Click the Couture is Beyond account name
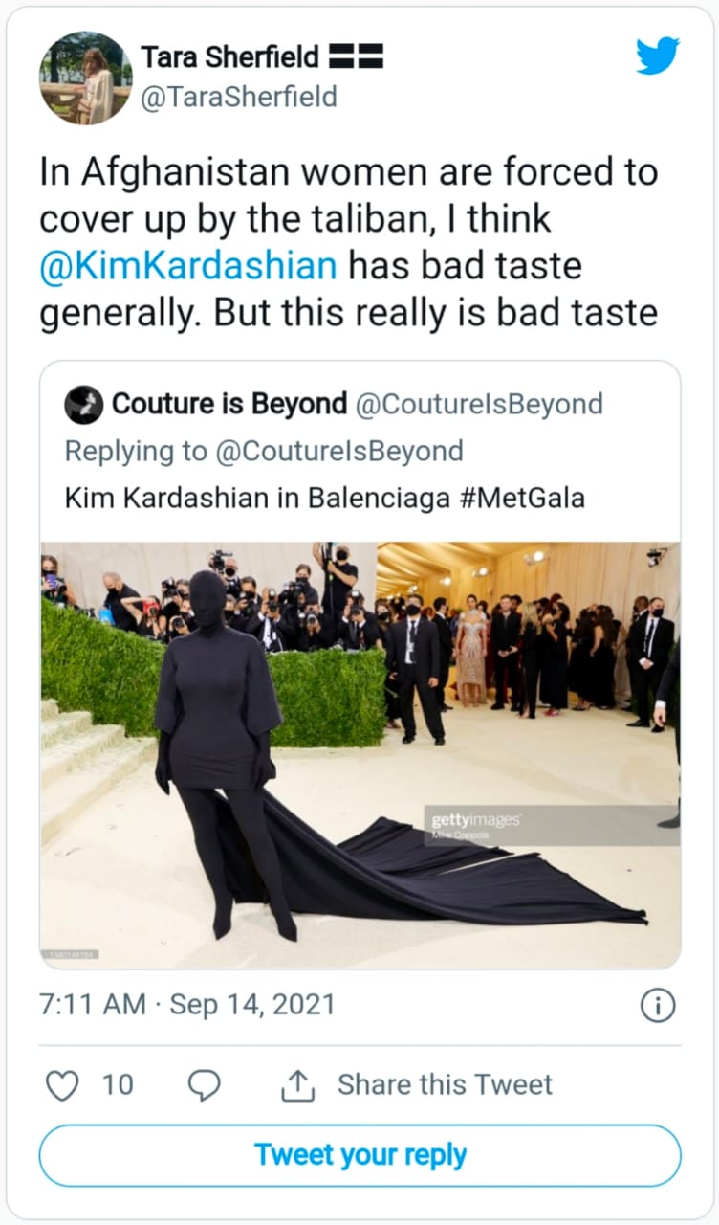Screen dimensions: 719x1225 pos(229,404)
